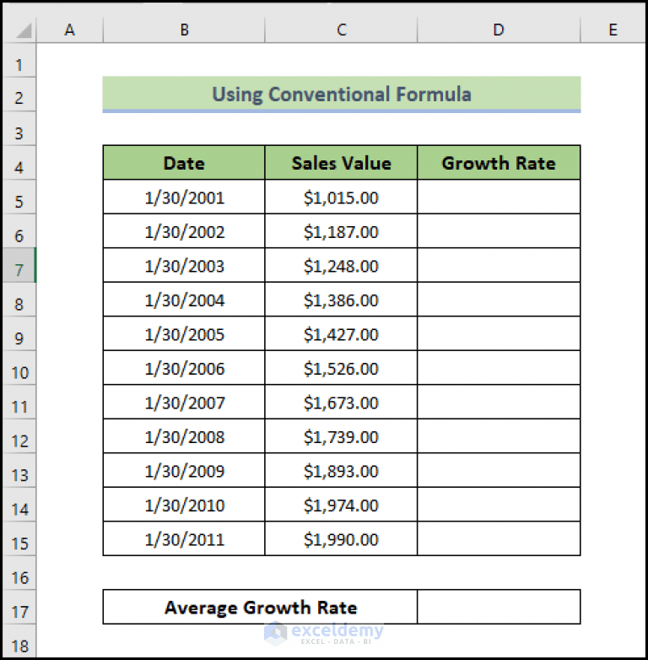Select the cell containing 1/30/2001
The height and width of the screenshot is (660, 648).
click(x=184, y=197)
